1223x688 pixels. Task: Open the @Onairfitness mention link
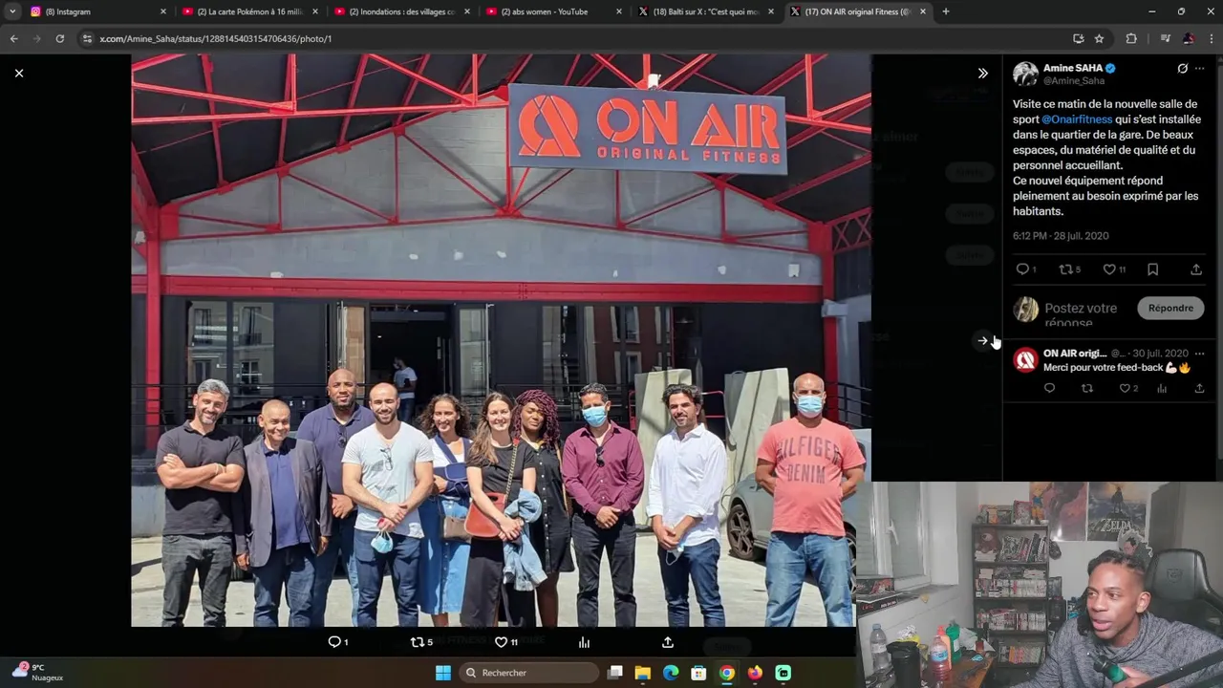pyautogui.click(x=1077, y=119)
